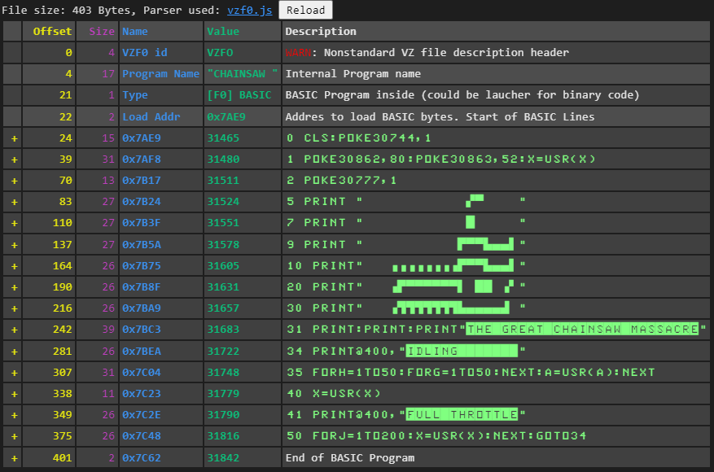The width and height of the screenshot is (714, 472).
Task: Click the Name column header
Action: pyautogui.click(x=134, y=31)
